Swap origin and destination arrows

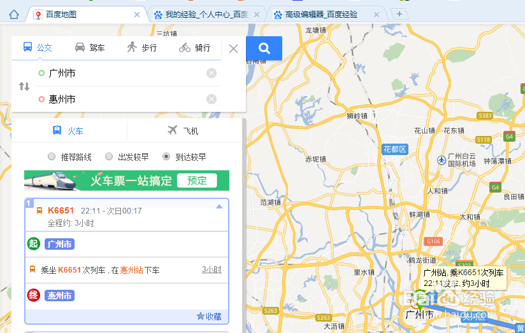point(24,86)
